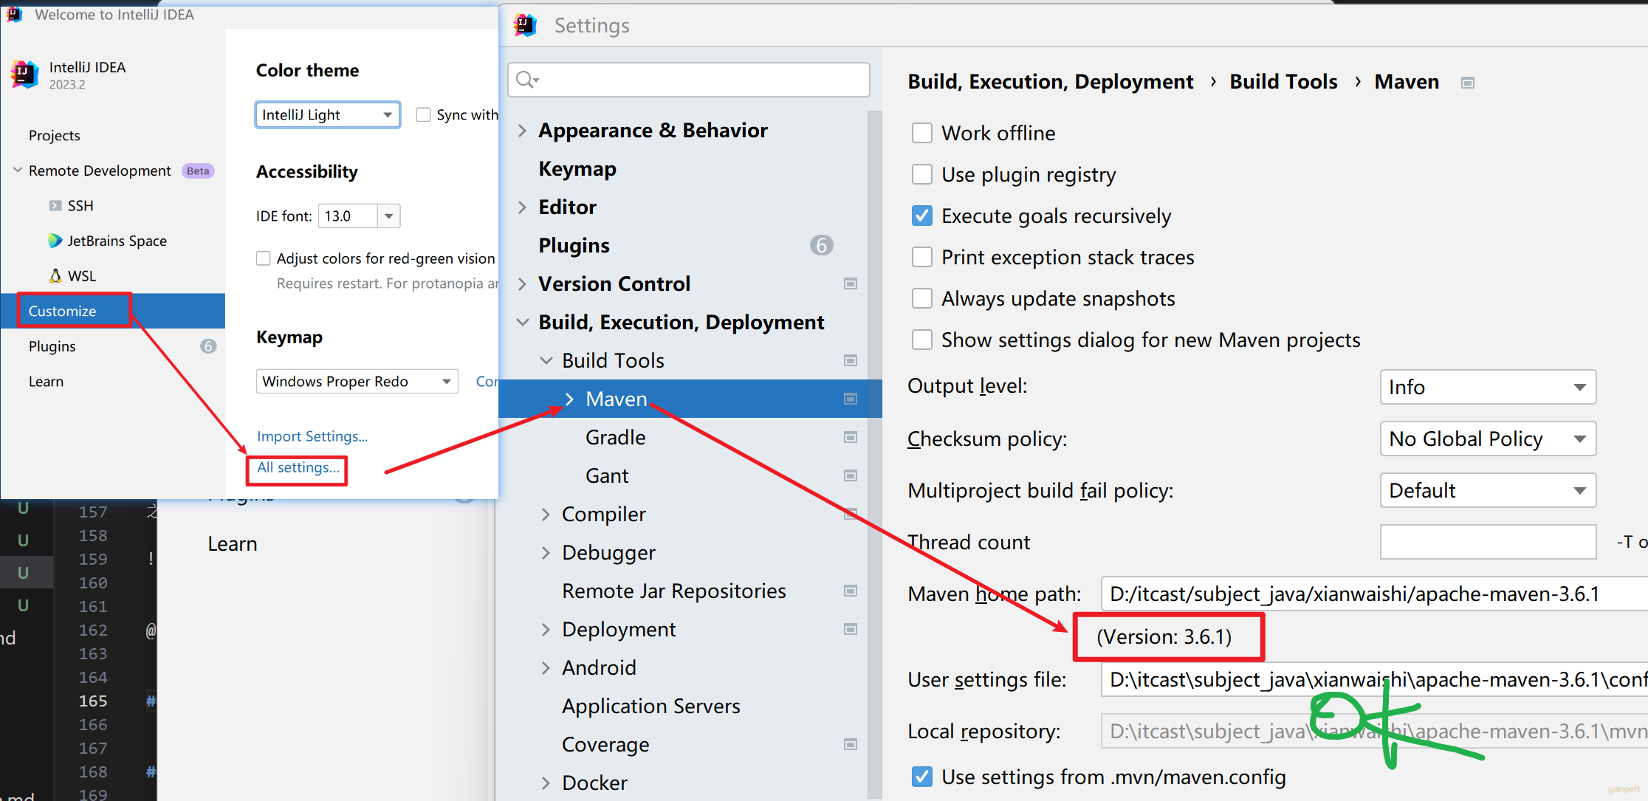The width and height of the screenshot is (1648, 801).
Task: Enable Use plugin registry
Action: (922, 174)
